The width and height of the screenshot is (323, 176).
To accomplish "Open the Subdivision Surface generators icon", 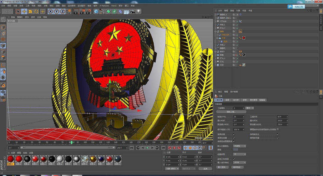I will coord(108,11).
